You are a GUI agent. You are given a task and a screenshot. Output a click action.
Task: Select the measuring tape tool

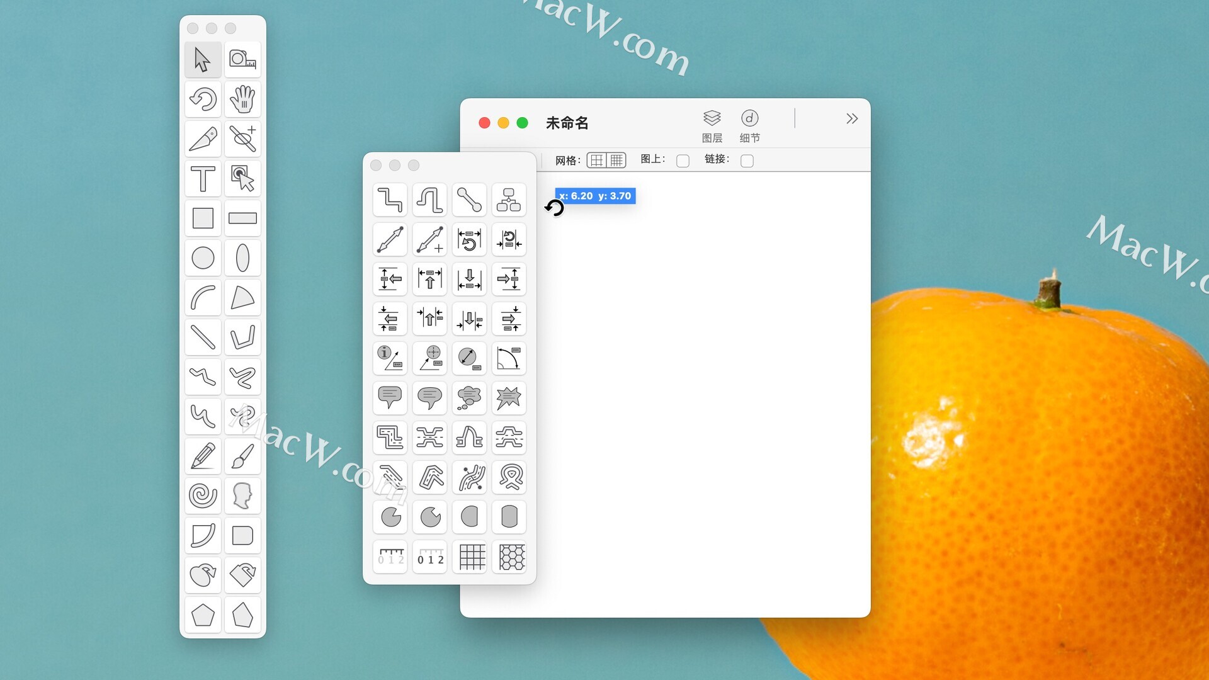click(242, 60)
